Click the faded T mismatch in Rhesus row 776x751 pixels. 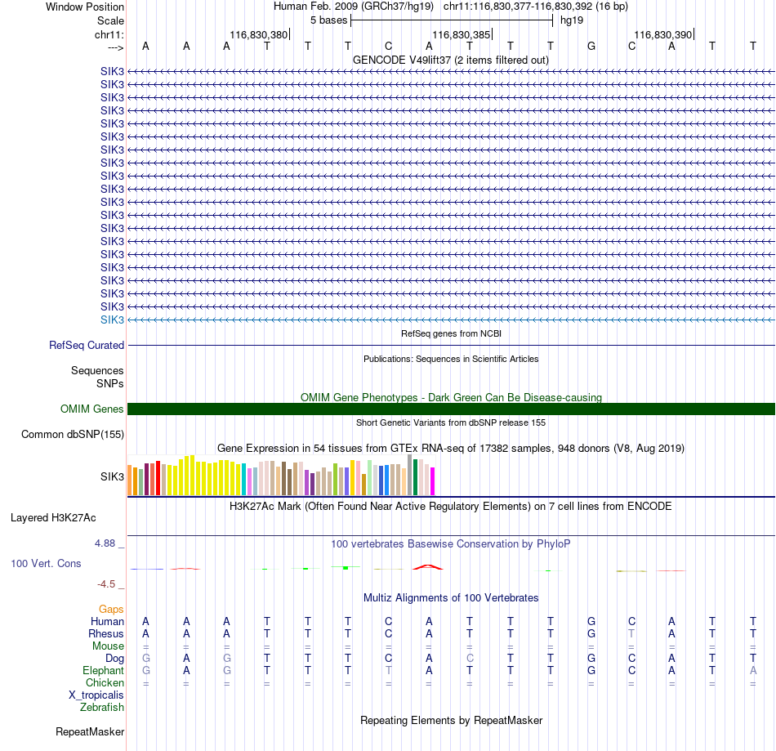pyautogui.click(x=631, y=633)
